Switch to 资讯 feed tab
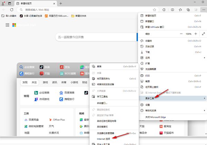Image resolution: width=207 pixels, height=145 pixels. (55, 83)
